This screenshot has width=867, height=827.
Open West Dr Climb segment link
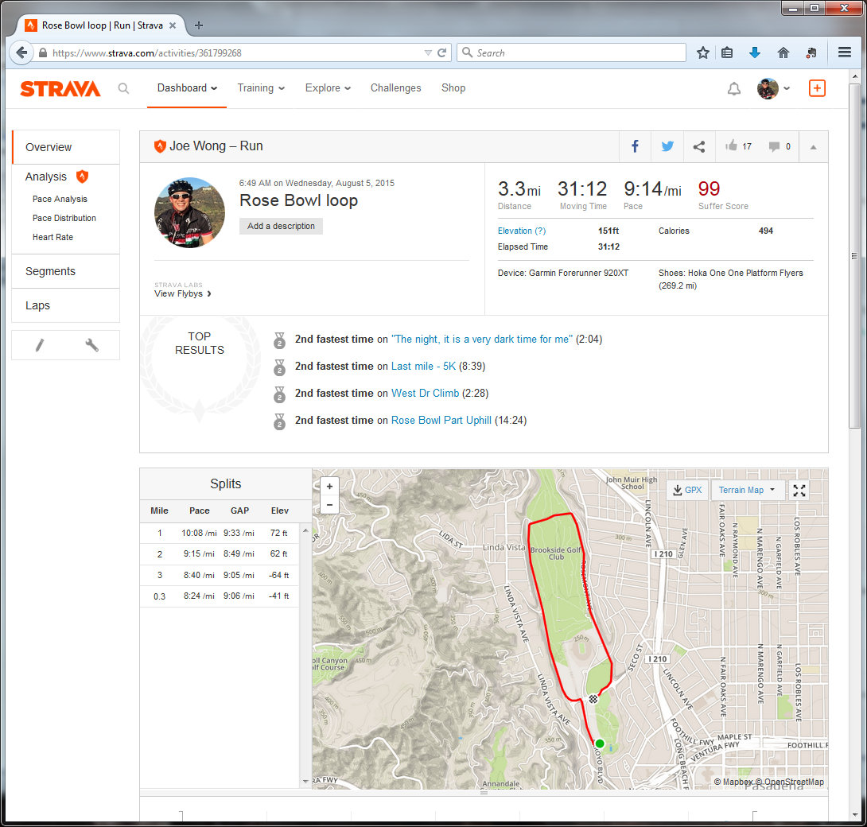coord(425,393)
